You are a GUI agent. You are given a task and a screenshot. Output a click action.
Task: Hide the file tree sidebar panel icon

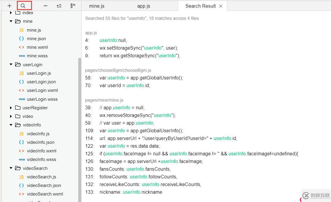coord(73,6)
